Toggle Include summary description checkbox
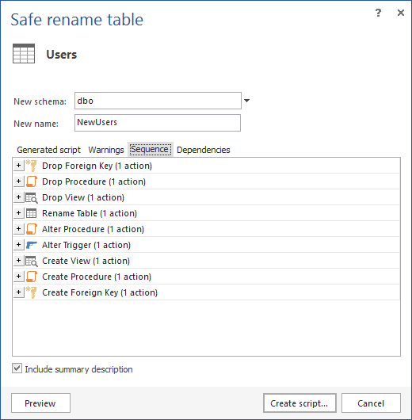Viewport: 412px width, 420px height. 17,368
